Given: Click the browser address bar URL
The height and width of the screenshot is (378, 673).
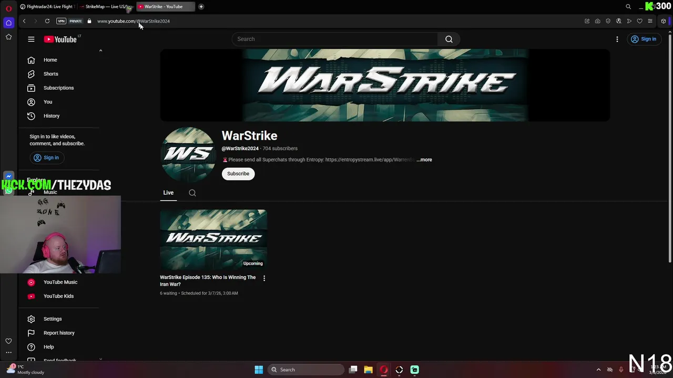Looking at the screenshot, I should (x=134, y=21).
